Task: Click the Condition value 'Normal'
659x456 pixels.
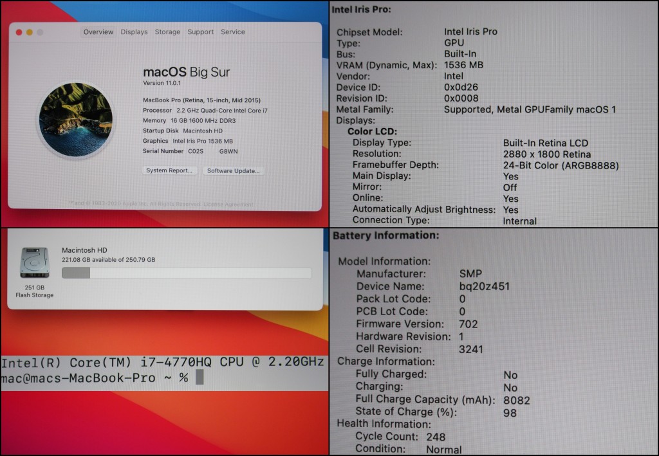Action: pyautogui.click(x=444, y=450)
